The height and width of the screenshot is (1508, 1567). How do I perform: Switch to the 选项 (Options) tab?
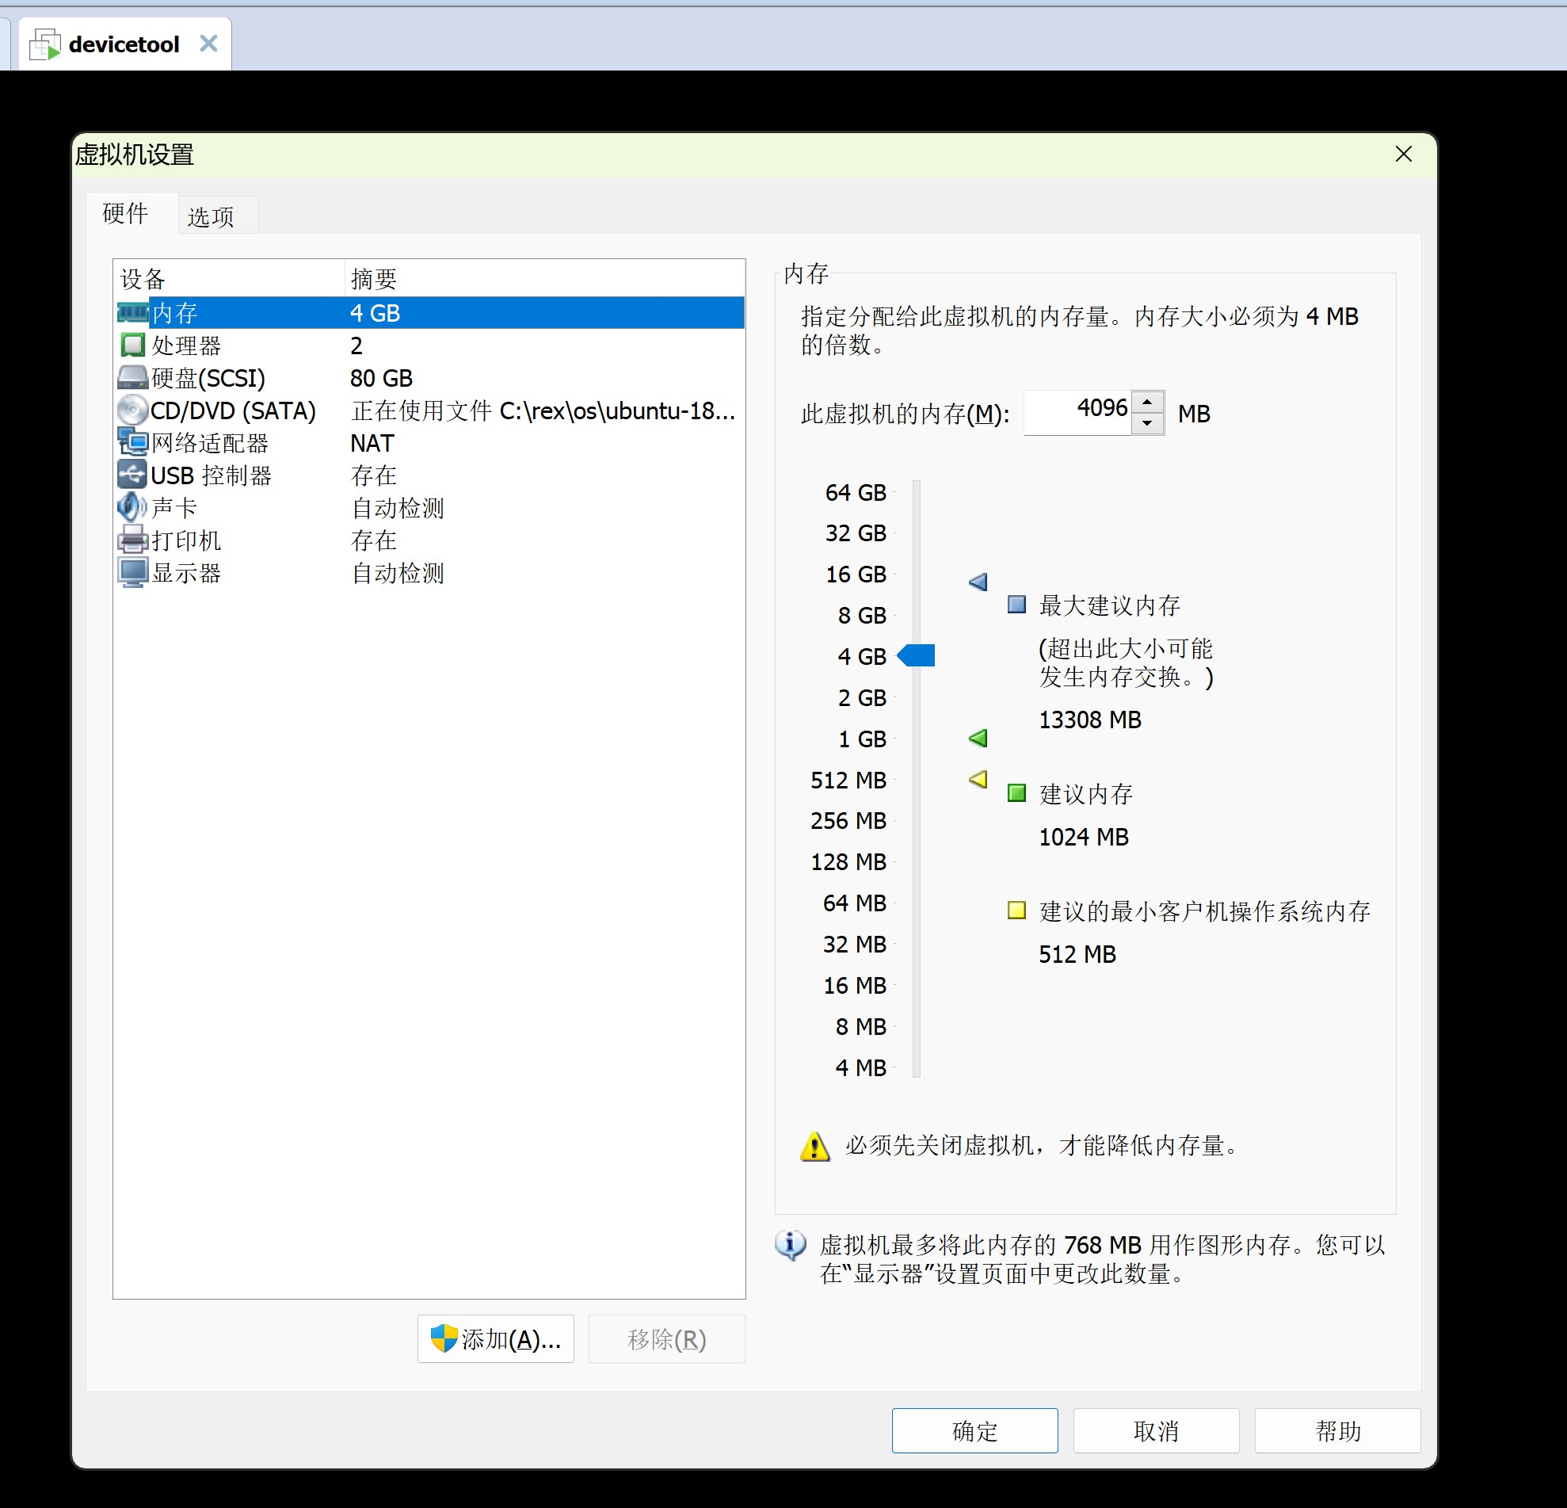tap(210, 216)
